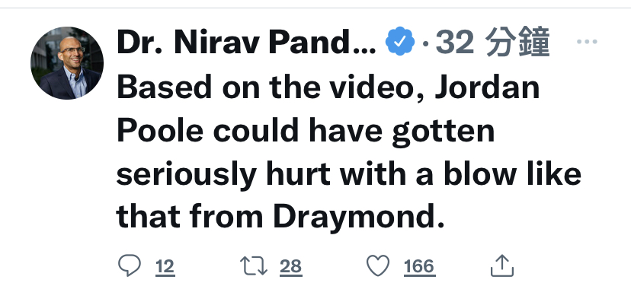Open the Dr. Nirav Pand... profile name

coord(246,42)
